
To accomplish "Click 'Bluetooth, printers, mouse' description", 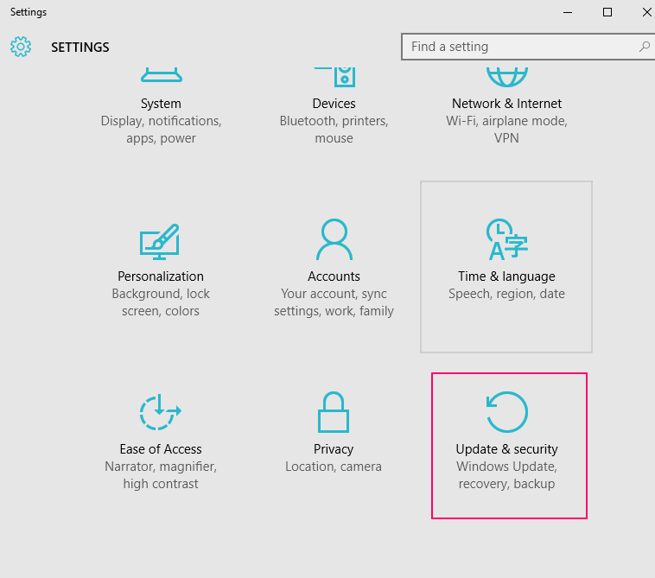I will pyautogui.click(x=334, y=130).
